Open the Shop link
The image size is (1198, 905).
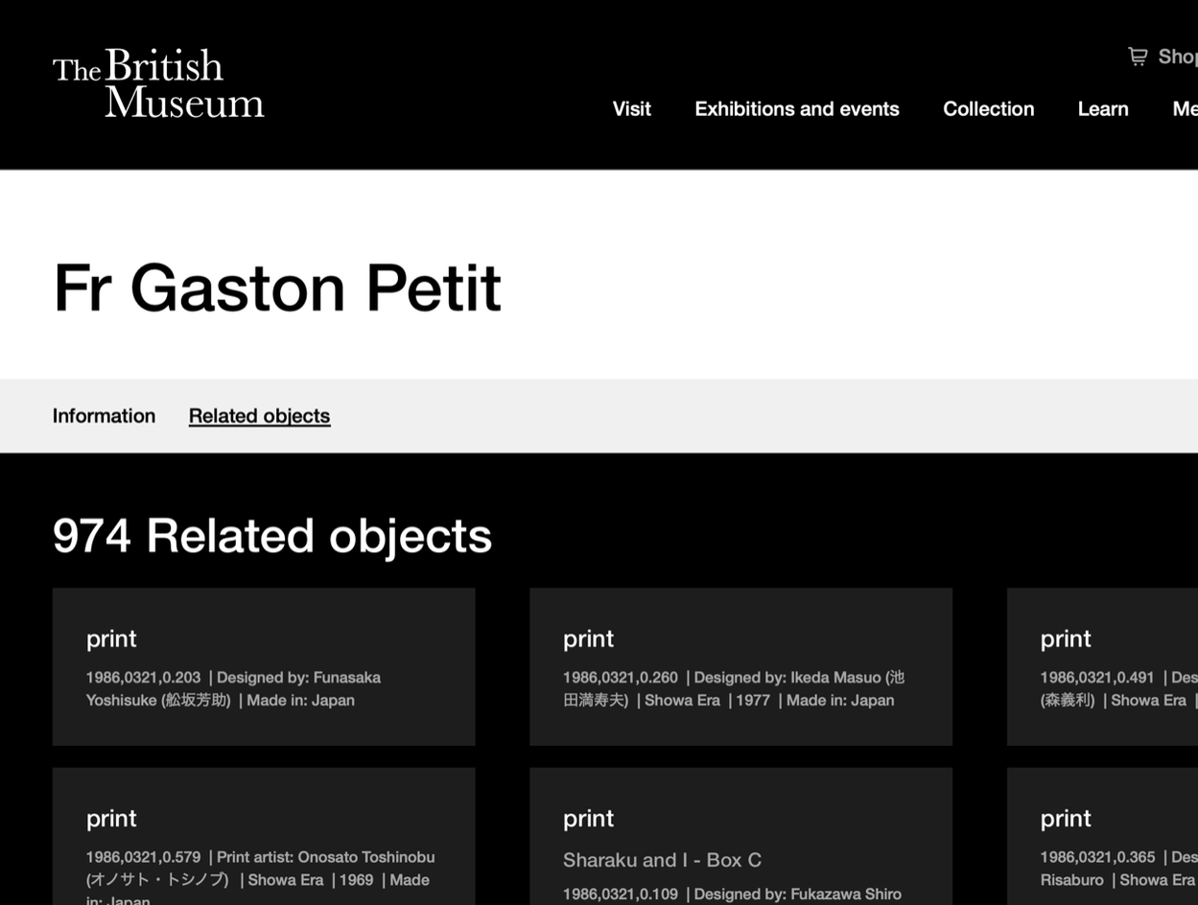tap(1177, 57)
